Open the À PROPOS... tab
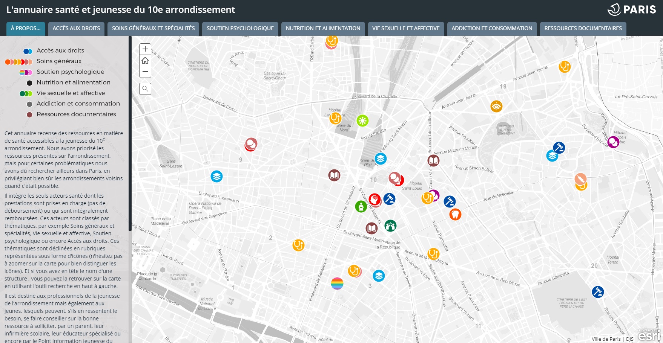The width and height of the screenshot is (663, 343). click(26, 29)
